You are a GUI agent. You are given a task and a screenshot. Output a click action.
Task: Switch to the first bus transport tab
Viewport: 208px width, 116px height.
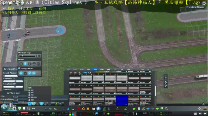pyautogui.click(x=68, y=69)
